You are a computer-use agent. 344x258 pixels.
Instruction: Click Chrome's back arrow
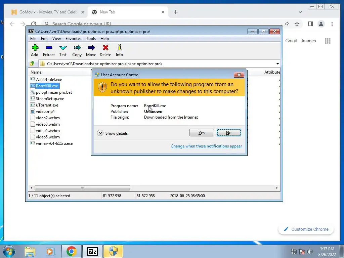pyautogui.click(x=12, y=24)
